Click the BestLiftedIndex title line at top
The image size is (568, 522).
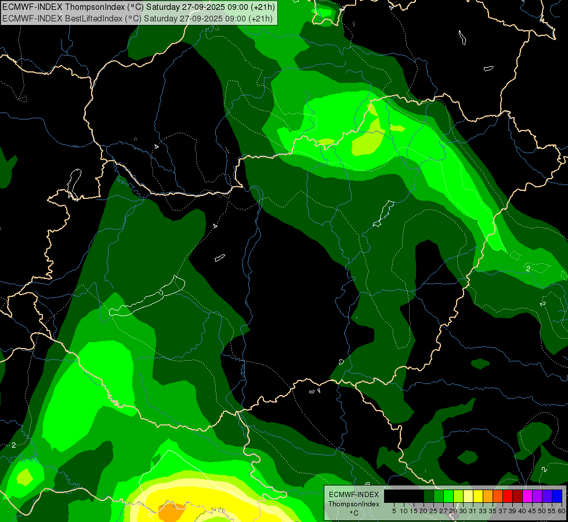coord(138,19)
